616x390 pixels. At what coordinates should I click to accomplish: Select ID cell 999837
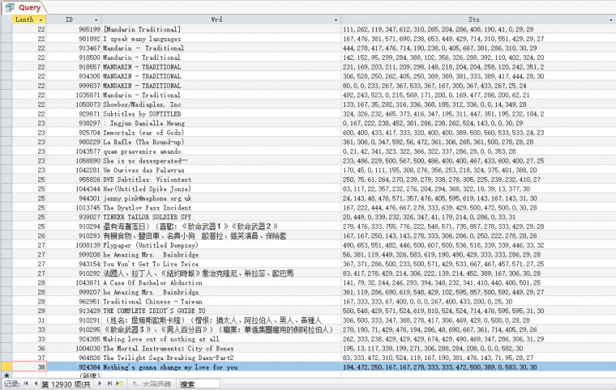pyautogui.click(x=74, y=86)
